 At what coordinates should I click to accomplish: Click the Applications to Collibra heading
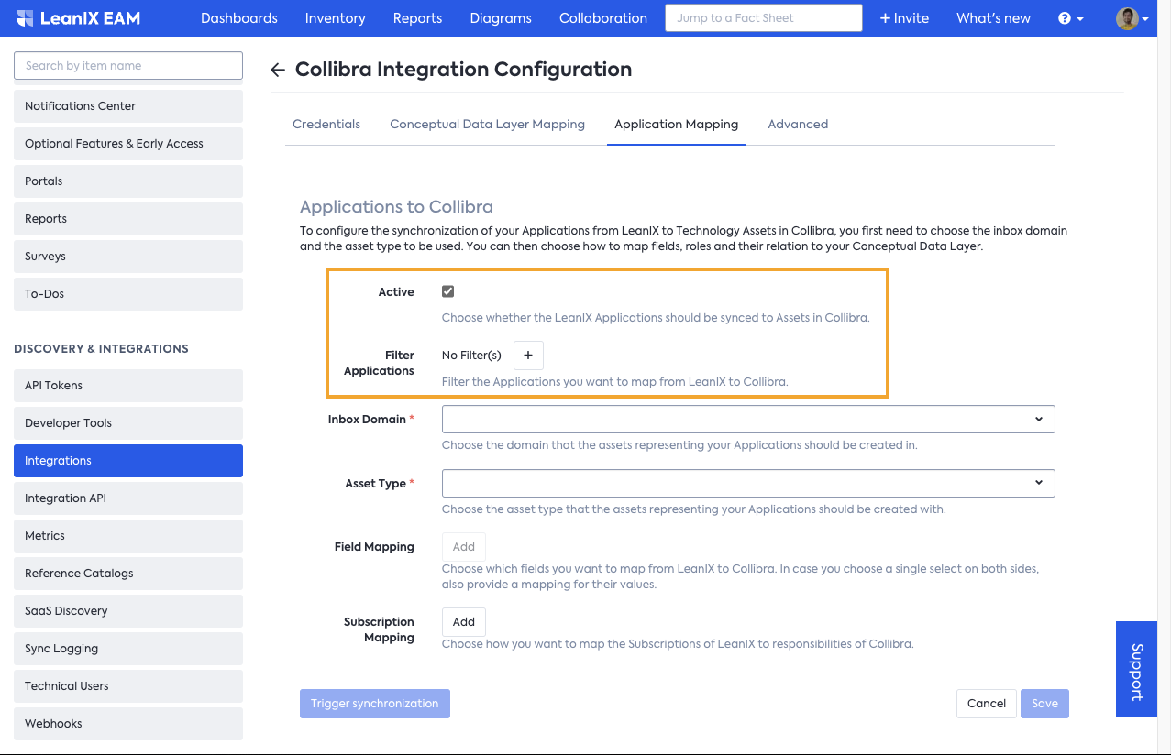click(x=397, y=207)
